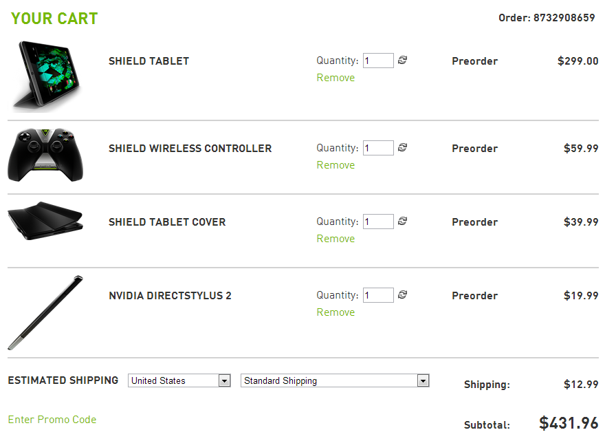This screenshot has height=441, width=616.
Task: Edit SHIELD Tablet quantity field
Action: (378, 61)
